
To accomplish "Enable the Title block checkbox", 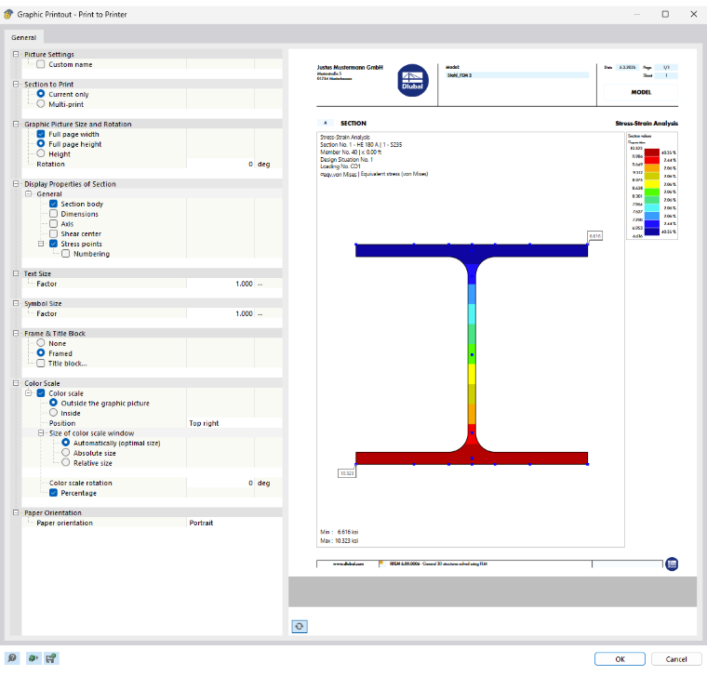I will click(x=41, y=364).
